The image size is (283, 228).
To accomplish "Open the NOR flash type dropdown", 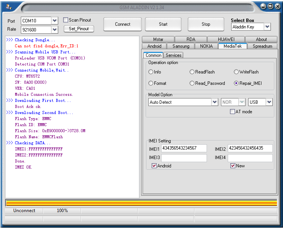I will 242,102.
